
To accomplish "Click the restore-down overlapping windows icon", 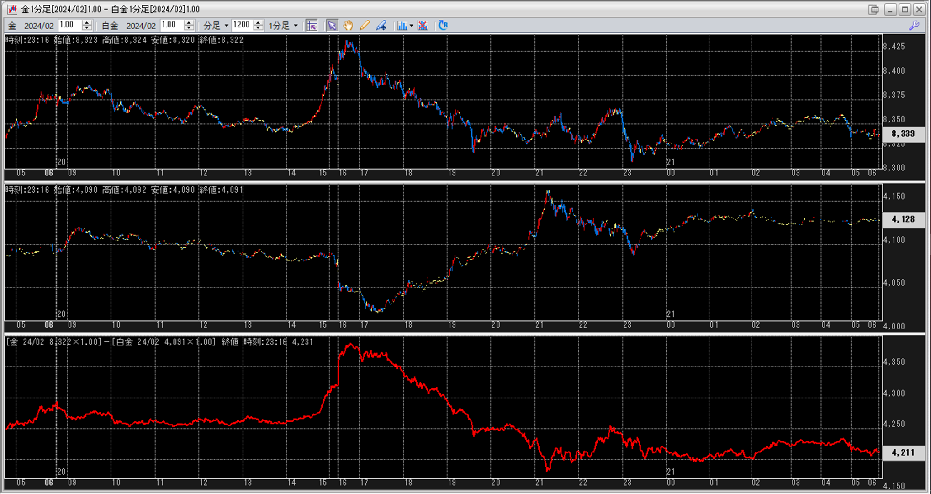I will tap(873, 10).
